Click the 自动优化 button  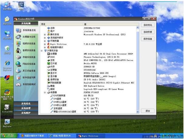coord(148,25)
